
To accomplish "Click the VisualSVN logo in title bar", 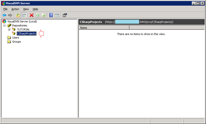I will pyautogui.click(x=4, y=3).
